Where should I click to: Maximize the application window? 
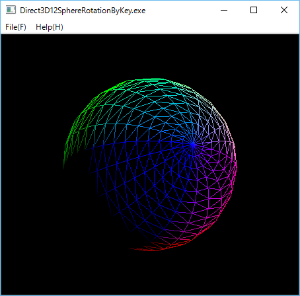coord(254,10)
